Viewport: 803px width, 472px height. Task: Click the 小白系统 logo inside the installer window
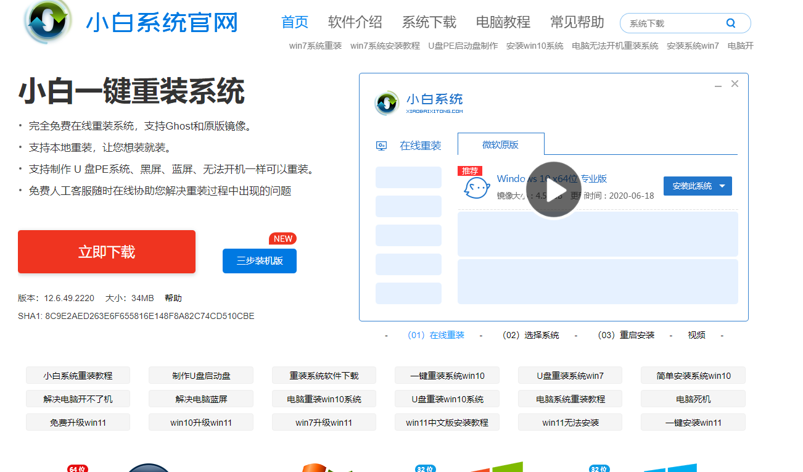387,104
